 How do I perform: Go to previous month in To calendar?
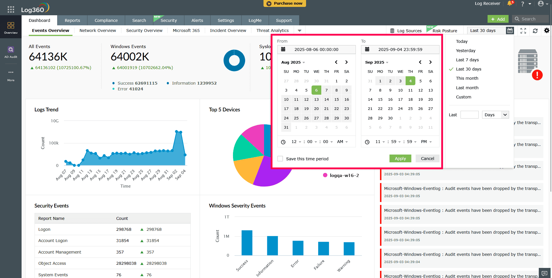click(420, 62)
